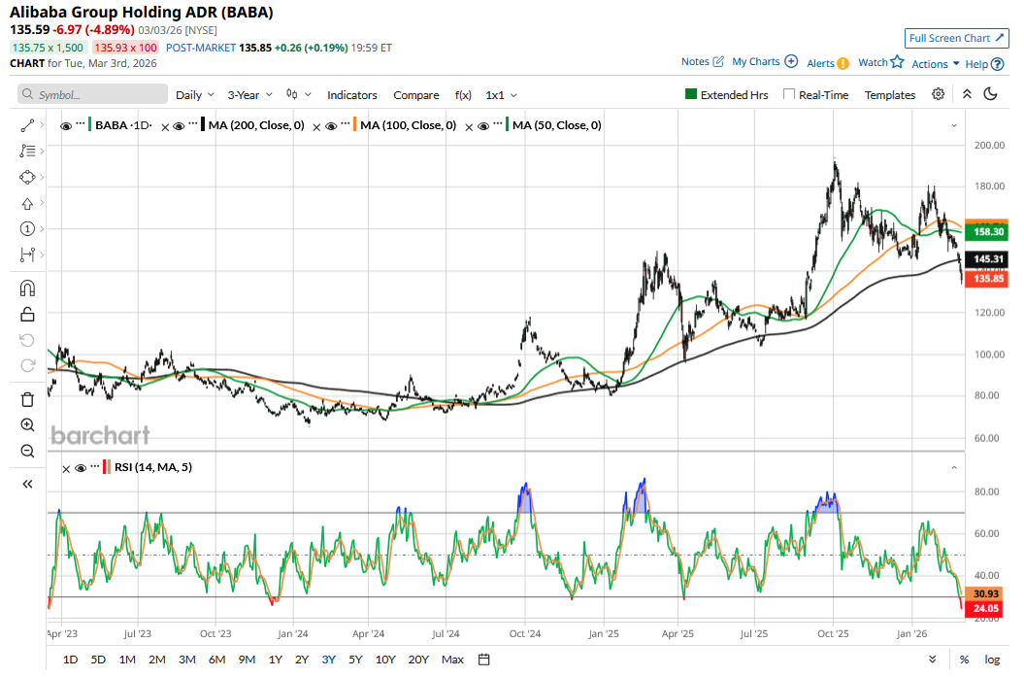Enable the Real-Time checkbox

pyautogui.click(x=789, y=95)
